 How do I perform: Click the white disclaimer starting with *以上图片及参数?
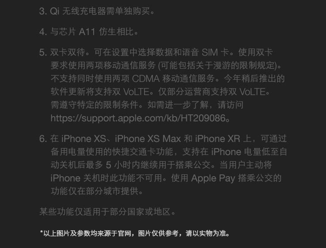tap(135, 233)
